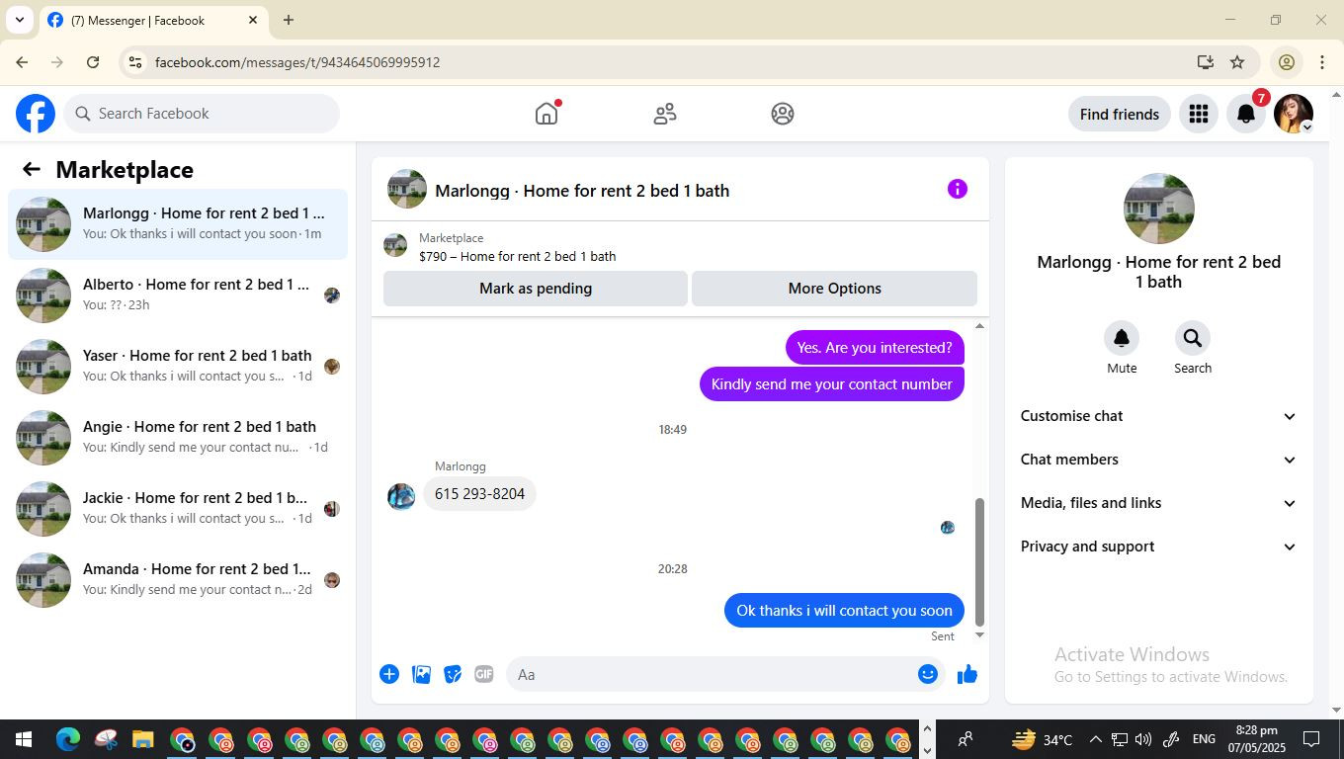
Task: Open the Yaser conversation in list
Action: (x=178, y=367)
